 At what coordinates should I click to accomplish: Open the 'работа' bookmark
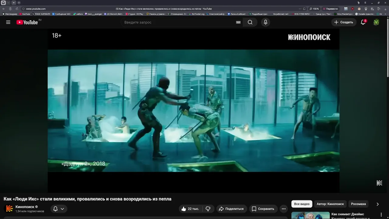78,14
